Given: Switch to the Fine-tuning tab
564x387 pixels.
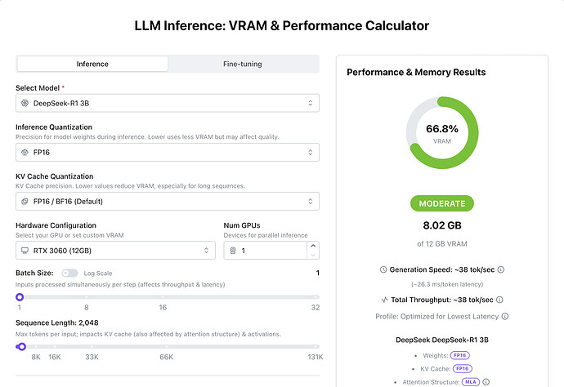Looking at the screenshot, I should (x=243, y=64).
